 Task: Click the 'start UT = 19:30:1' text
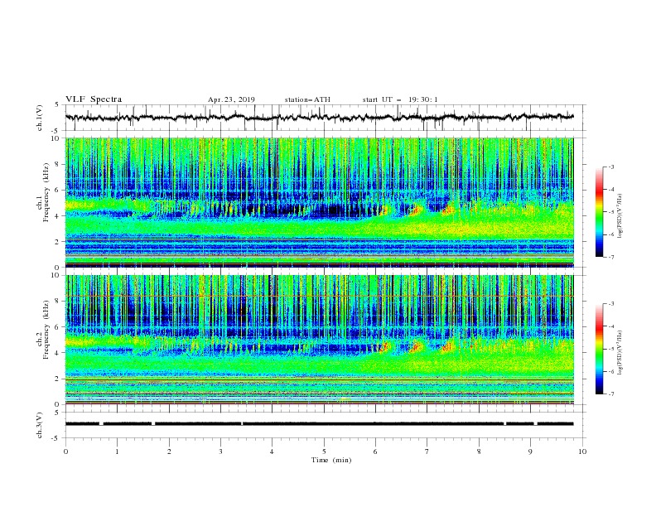pos(400,99)
